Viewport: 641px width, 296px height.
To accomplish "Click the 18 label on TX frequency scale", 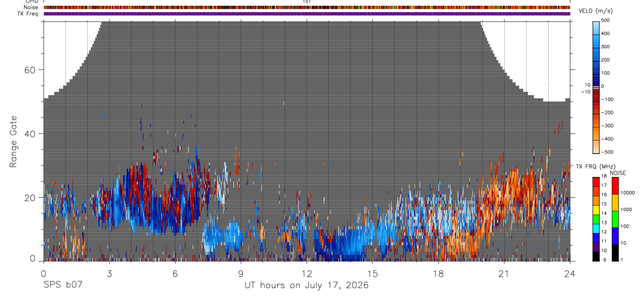I will click(x=604, y=176).
